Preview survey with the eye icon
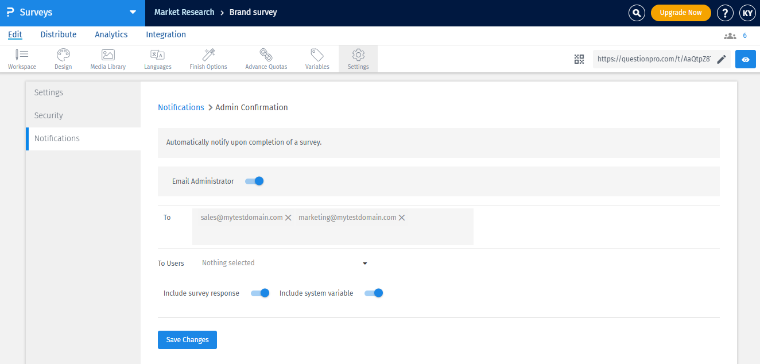This screenshot has width=760, height=364. pyautogui.click(x=745, y=59)
